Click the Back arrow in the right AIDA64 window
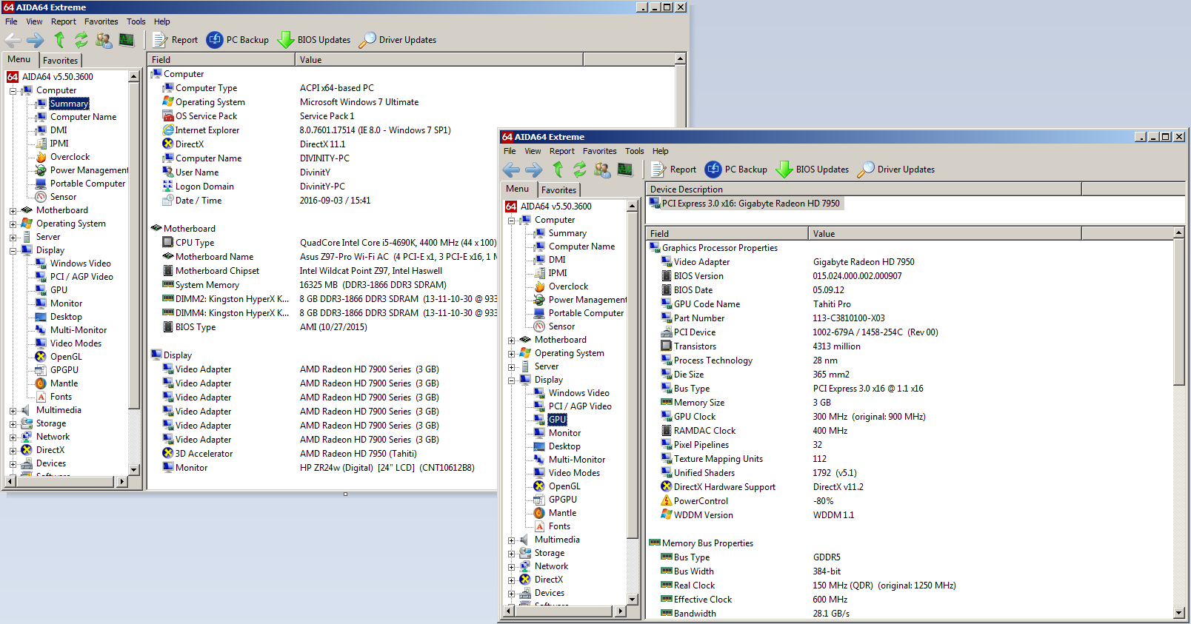Screen dimensions: 1191x624 tap(511, 170)
